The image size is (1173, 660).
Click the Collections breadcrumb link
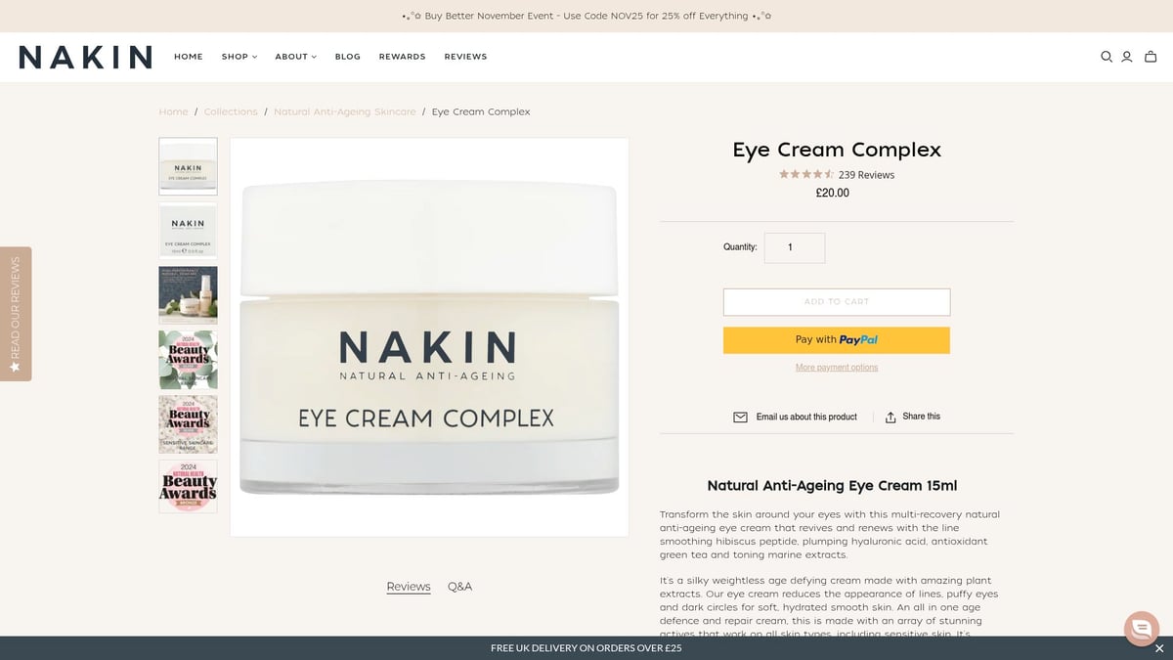click(x=231, y=111)
